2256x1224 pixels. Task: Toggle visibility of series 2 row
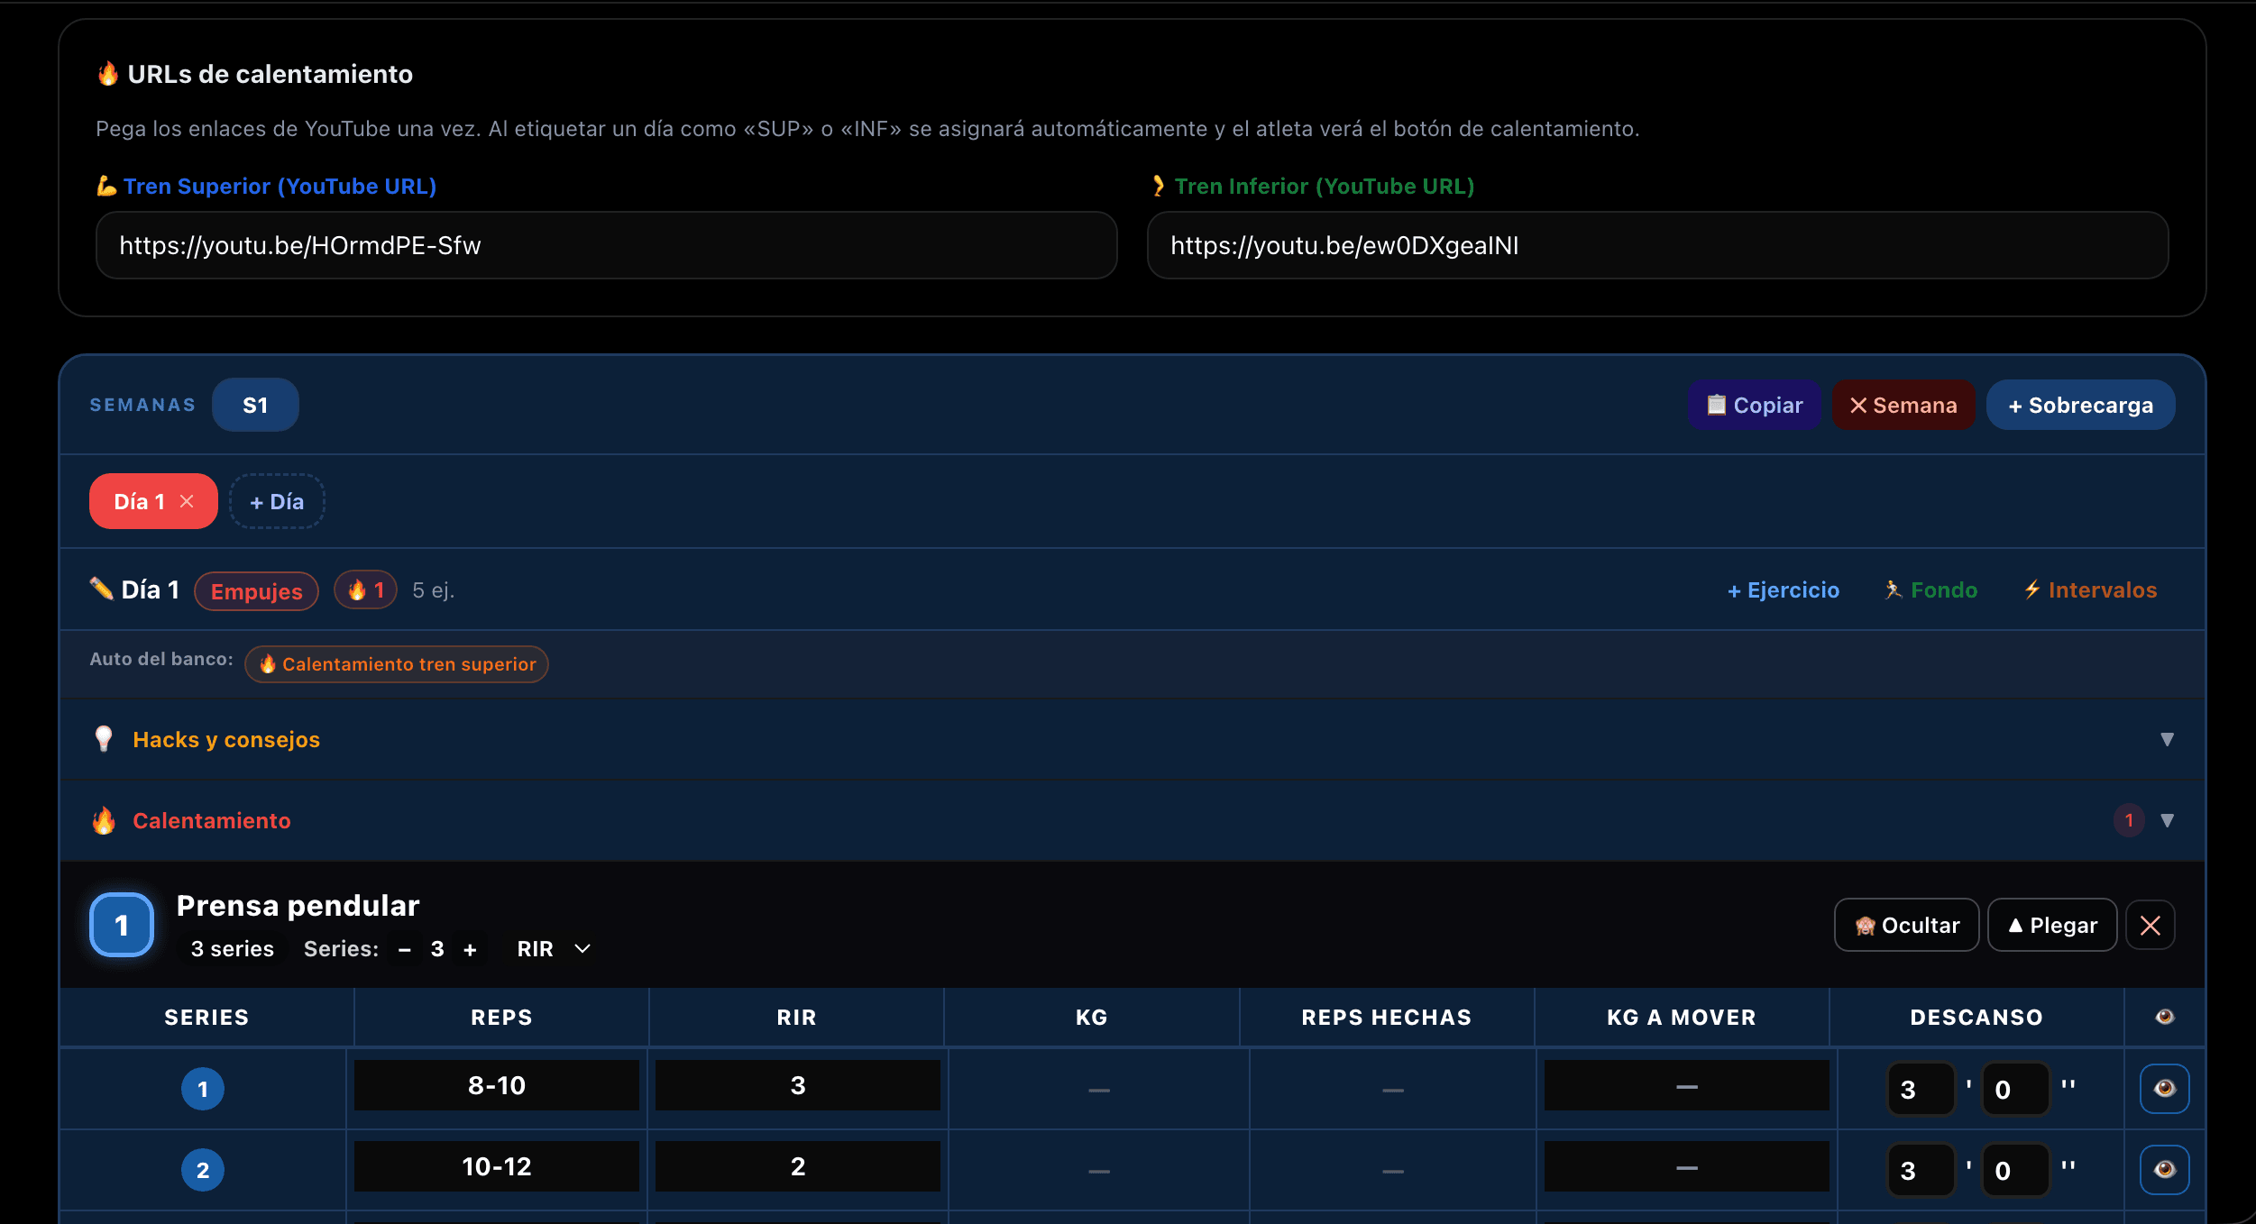click(2164, 1170)
